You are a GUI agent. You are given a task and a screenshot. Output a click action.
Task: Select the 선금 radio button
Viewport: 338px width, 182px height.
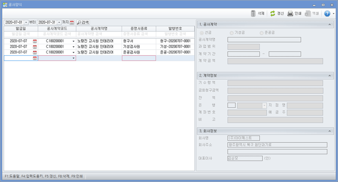coord(202,32)
